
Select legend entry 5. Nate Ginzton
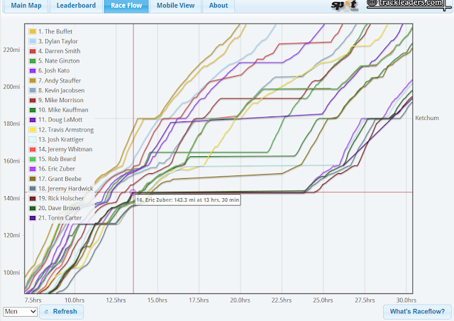[x=59, y=61]
